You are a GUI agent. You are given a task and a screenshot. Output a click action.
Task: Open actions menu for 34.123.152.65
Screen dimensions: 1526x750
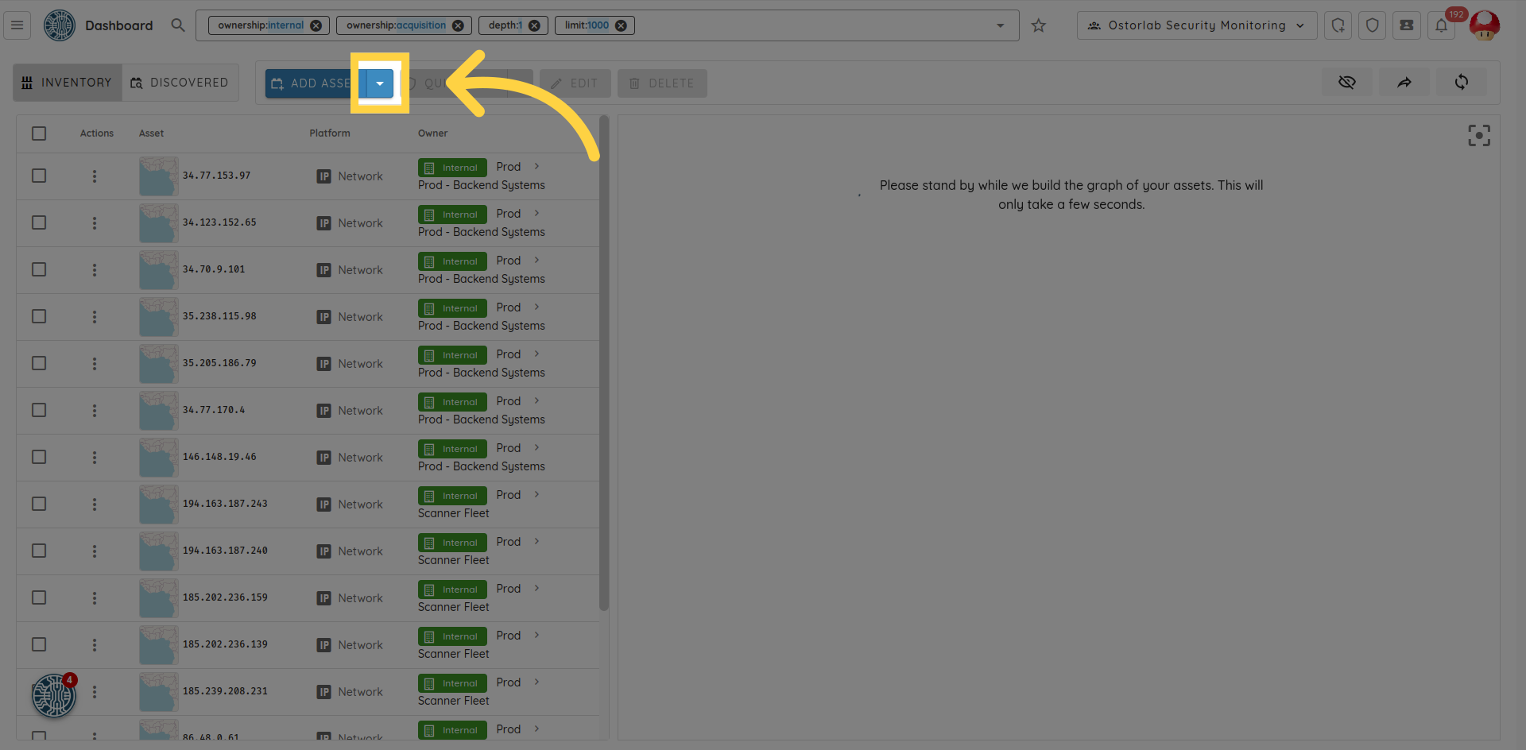[x=95, y=223]
